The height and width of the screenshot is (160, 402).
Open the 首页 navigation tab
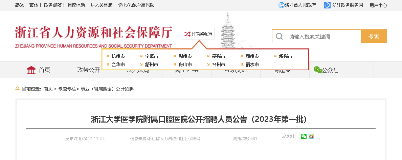pyautogui.click(x=40, y=70)
